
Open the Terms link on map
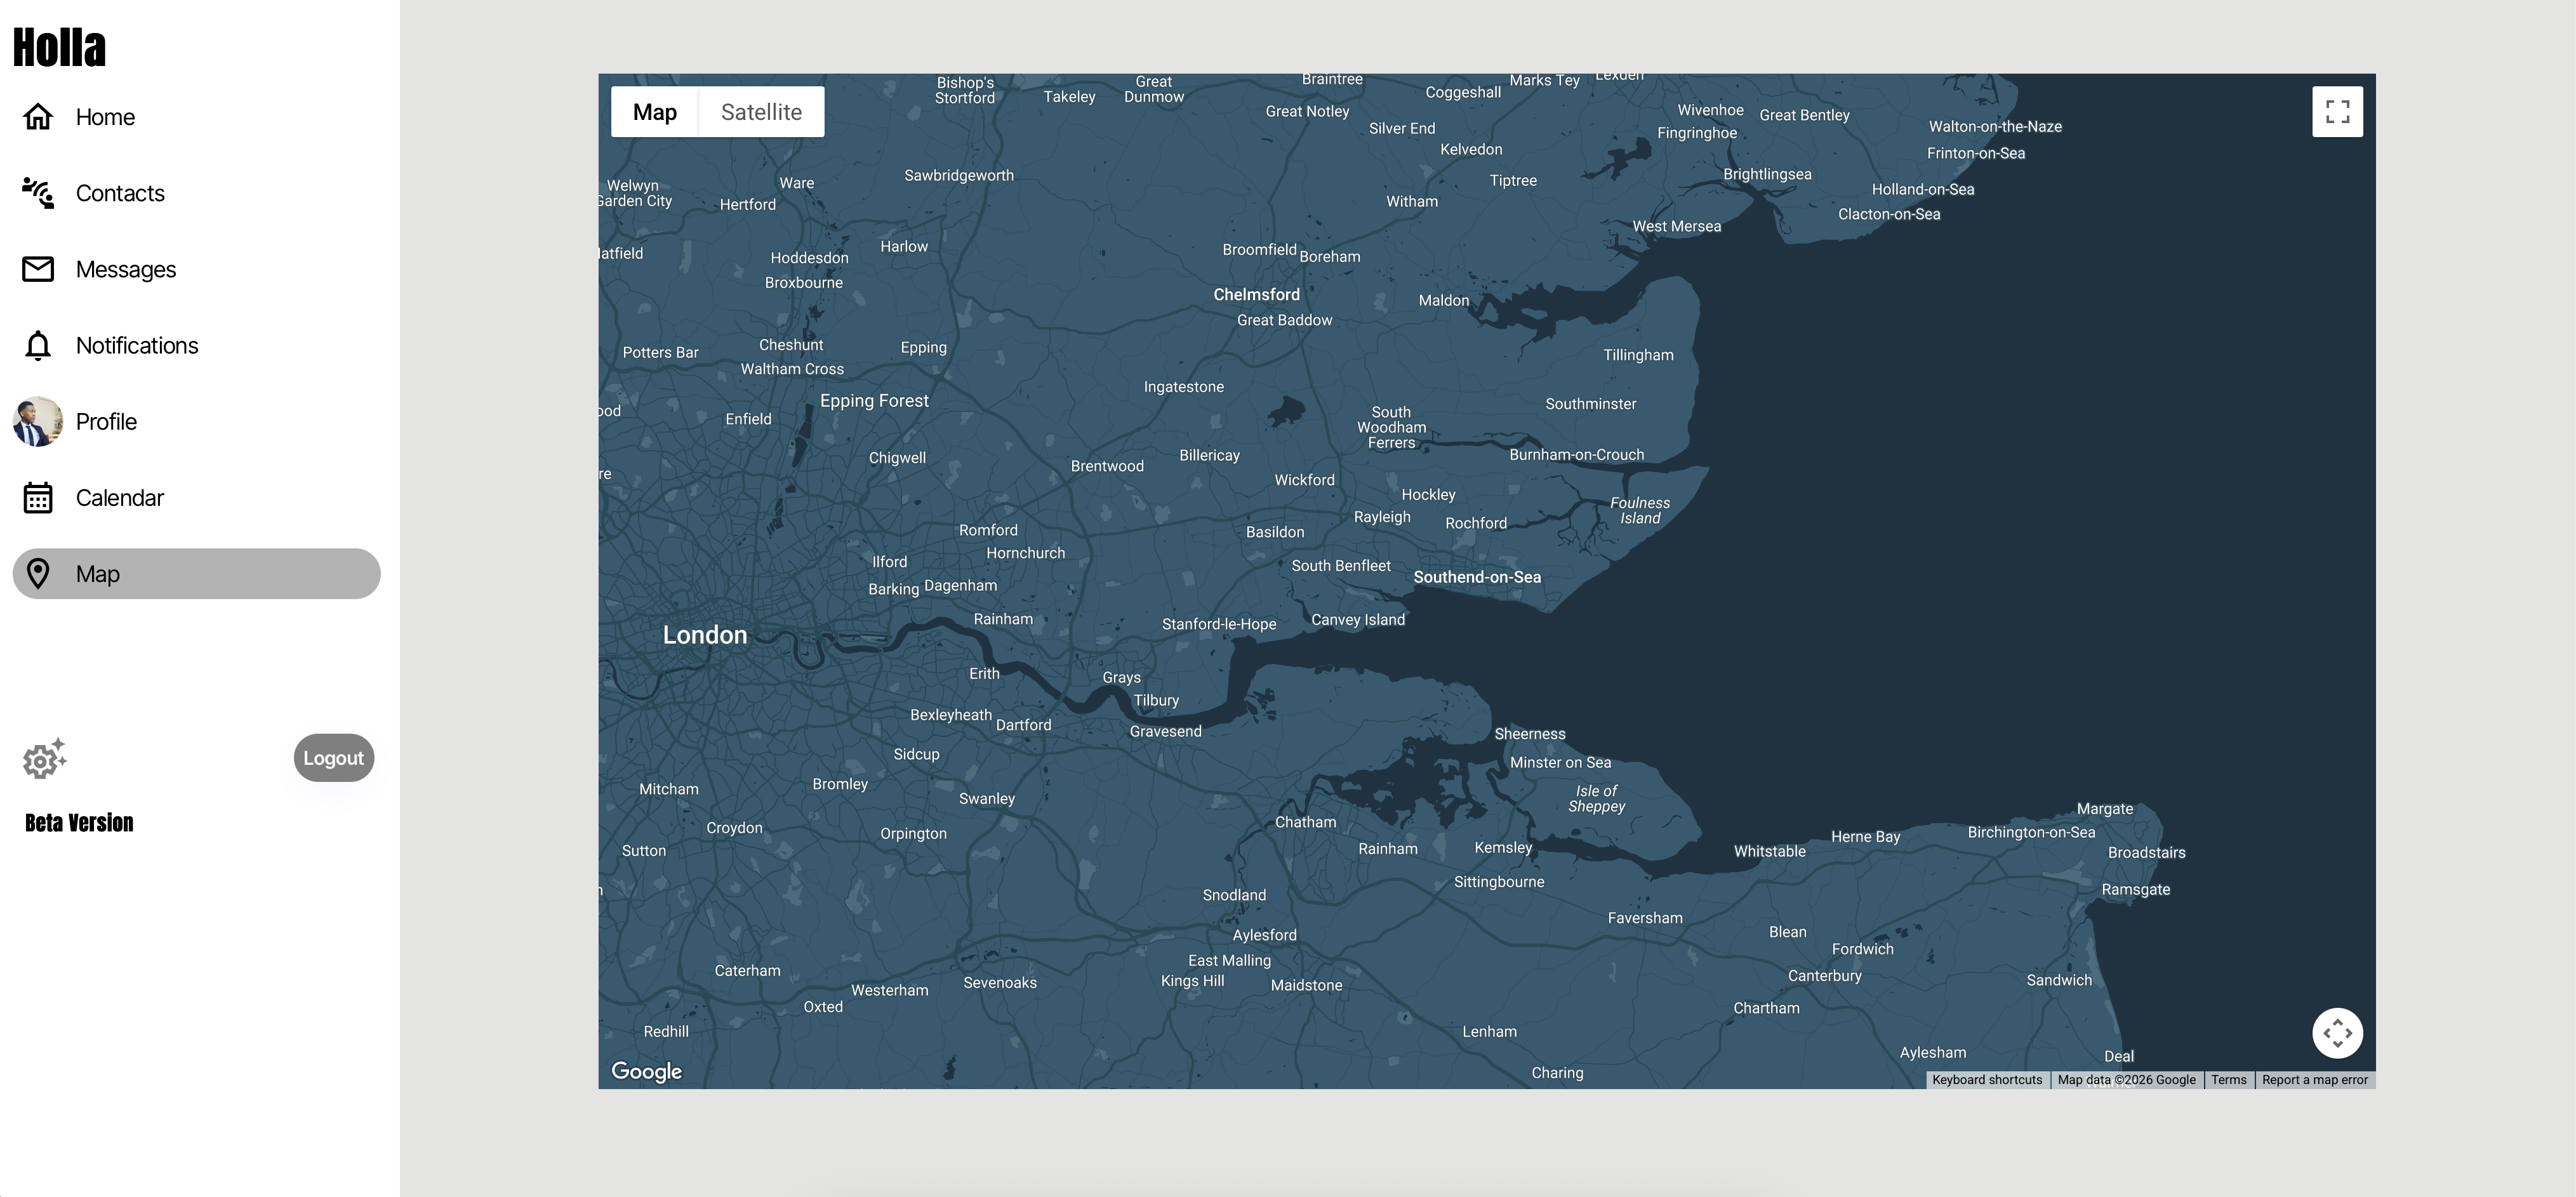coord(2228,1080)
